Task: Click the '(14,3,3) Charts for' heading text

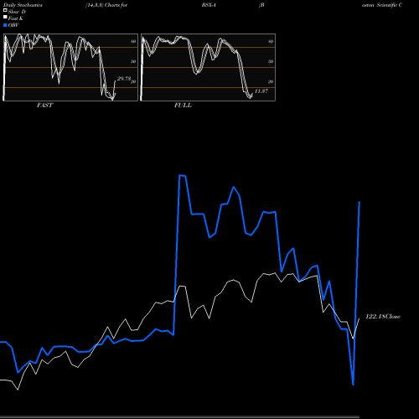Action: (x=106, y=5)
